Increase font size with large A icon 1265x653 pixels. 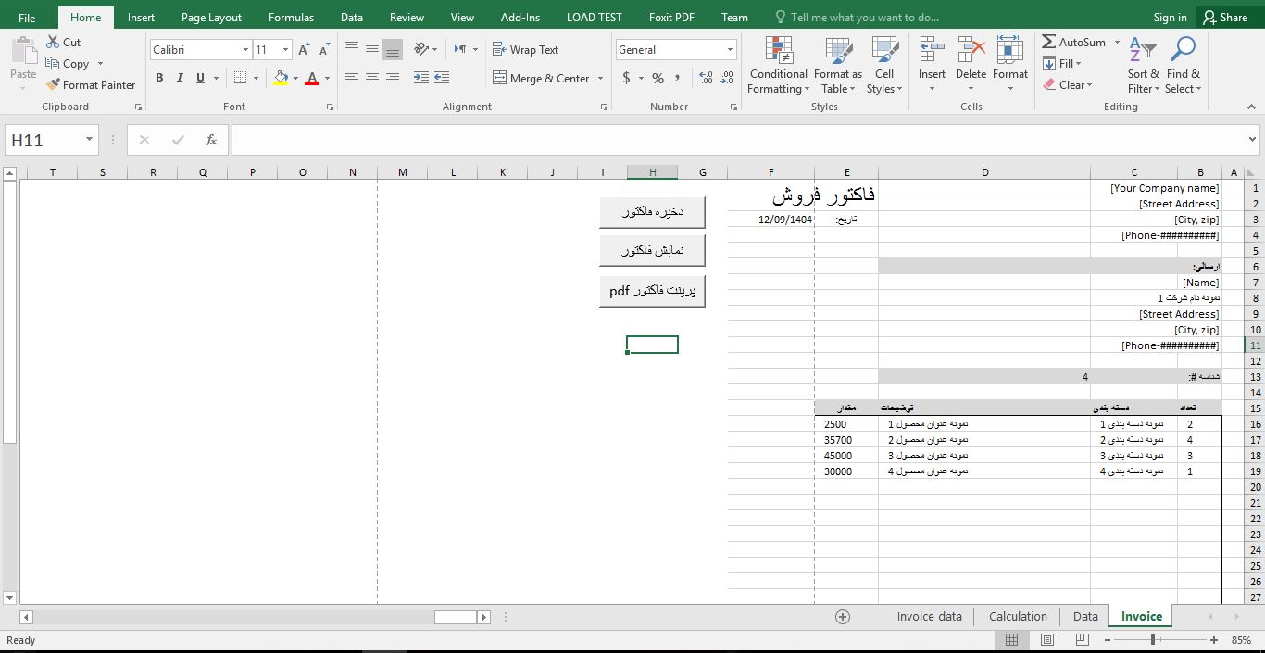click(304, 50)
